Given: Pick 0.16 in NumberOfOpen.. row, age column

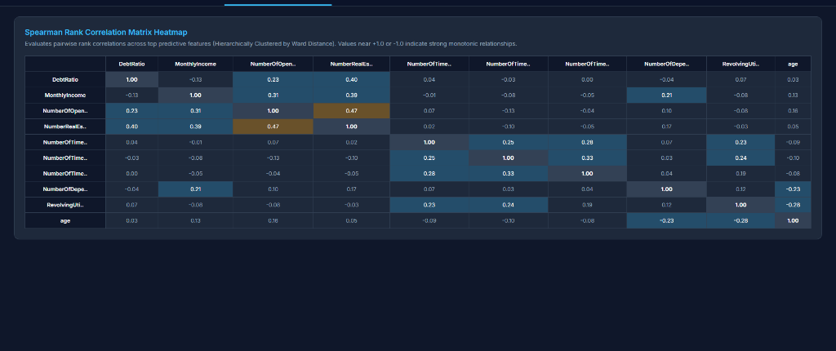Looking at the screenshot, I should [793, 111].
